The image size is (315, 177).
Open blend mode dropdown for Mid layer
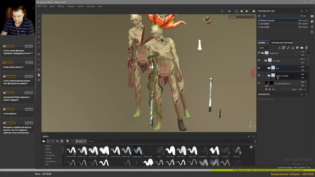tap(303, 67)
